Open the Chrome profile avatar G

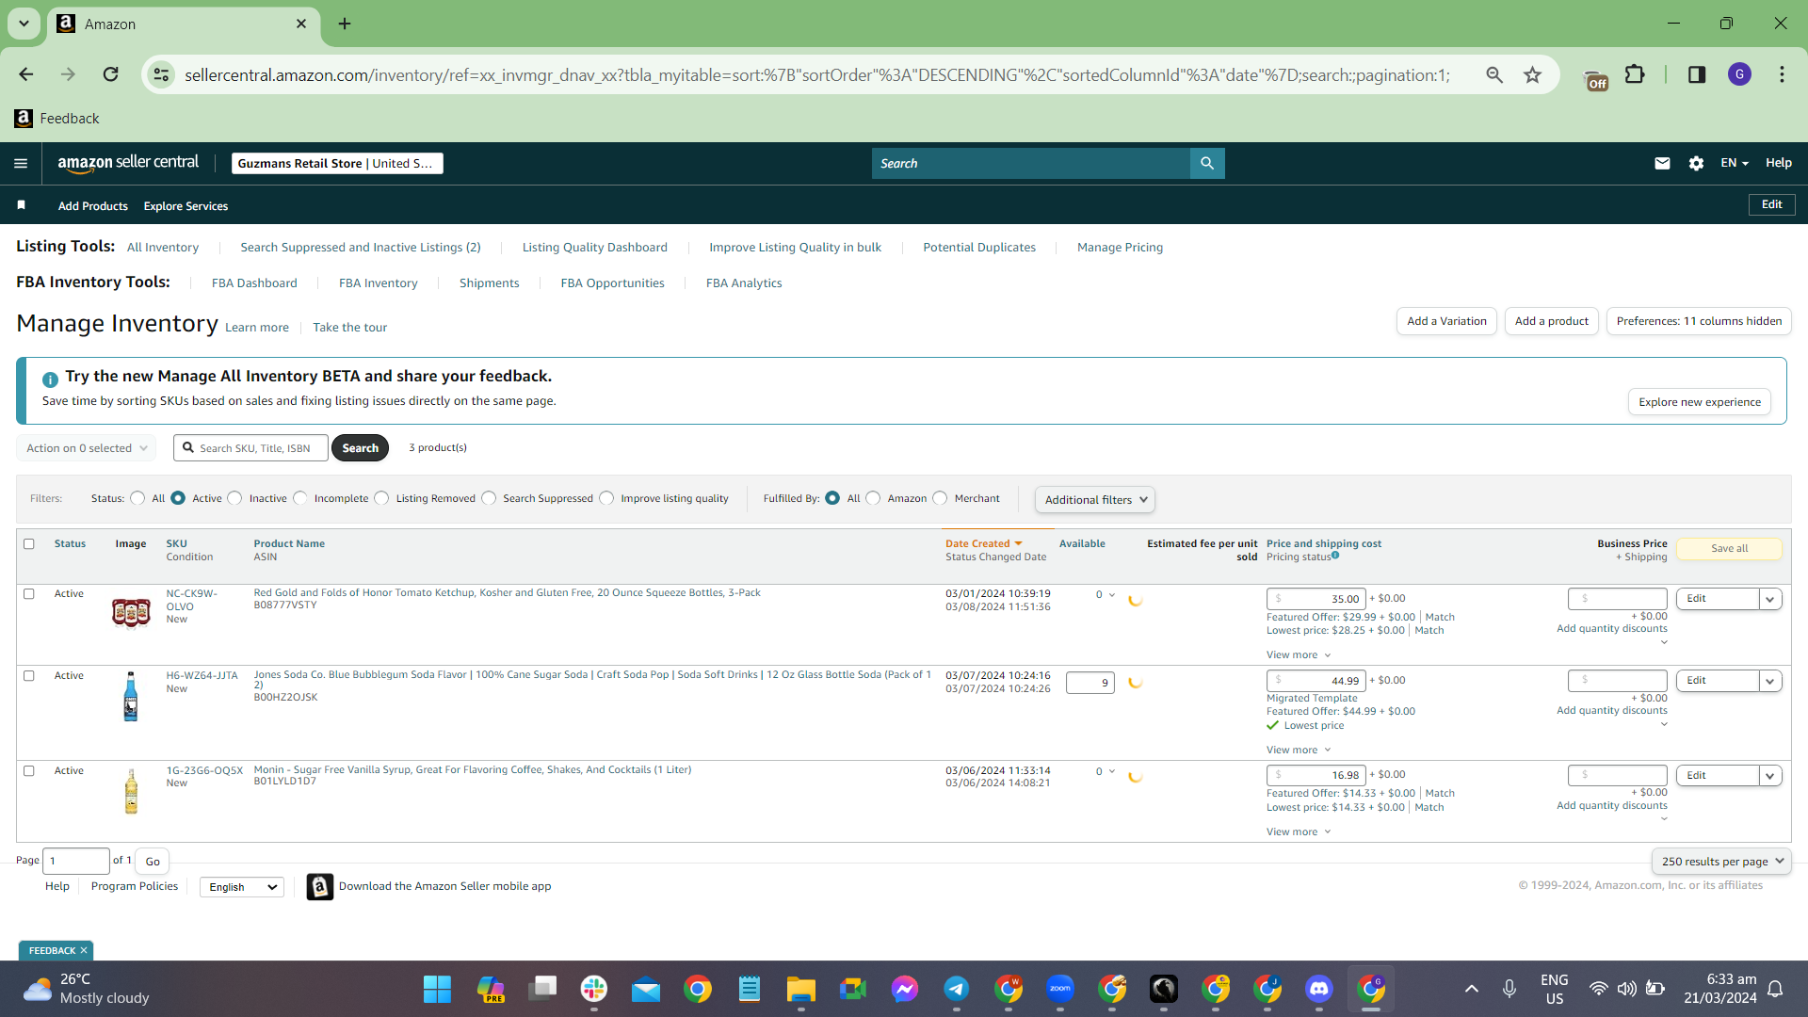1739,74
